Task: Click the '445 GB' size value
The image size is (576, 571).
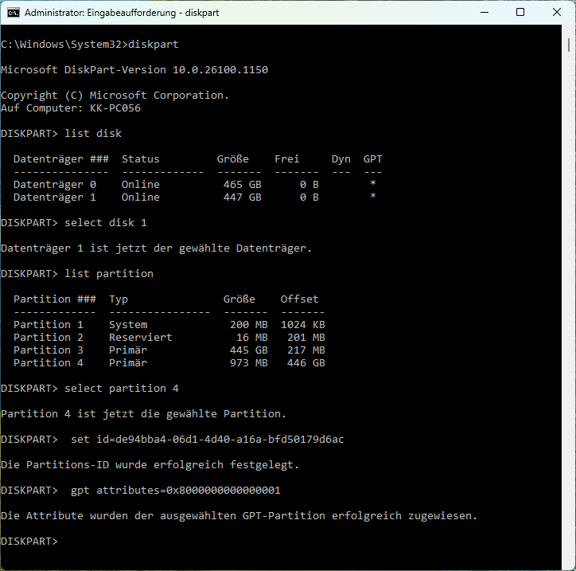Action: pos(249,350)
